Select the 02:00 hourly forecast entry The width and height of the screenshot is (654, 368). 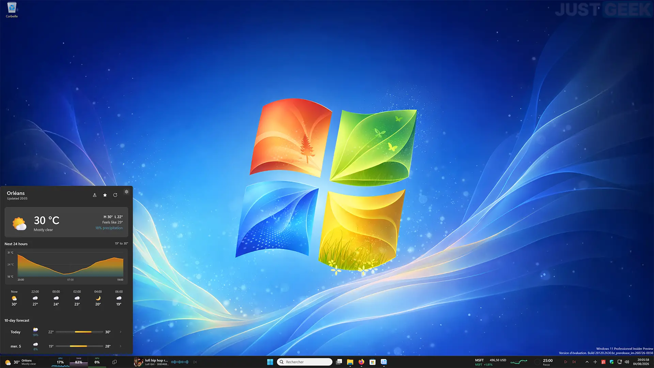pos(77,298)
